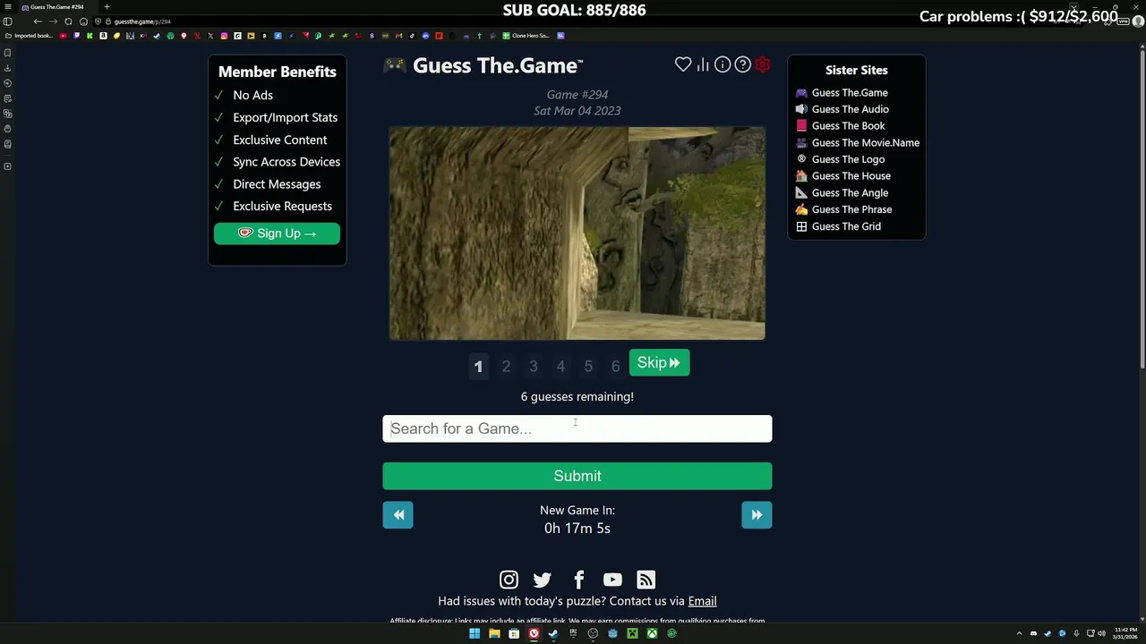Select screenshot 1 page button
The image size is (1146, 644).
[x=478, y=367]
